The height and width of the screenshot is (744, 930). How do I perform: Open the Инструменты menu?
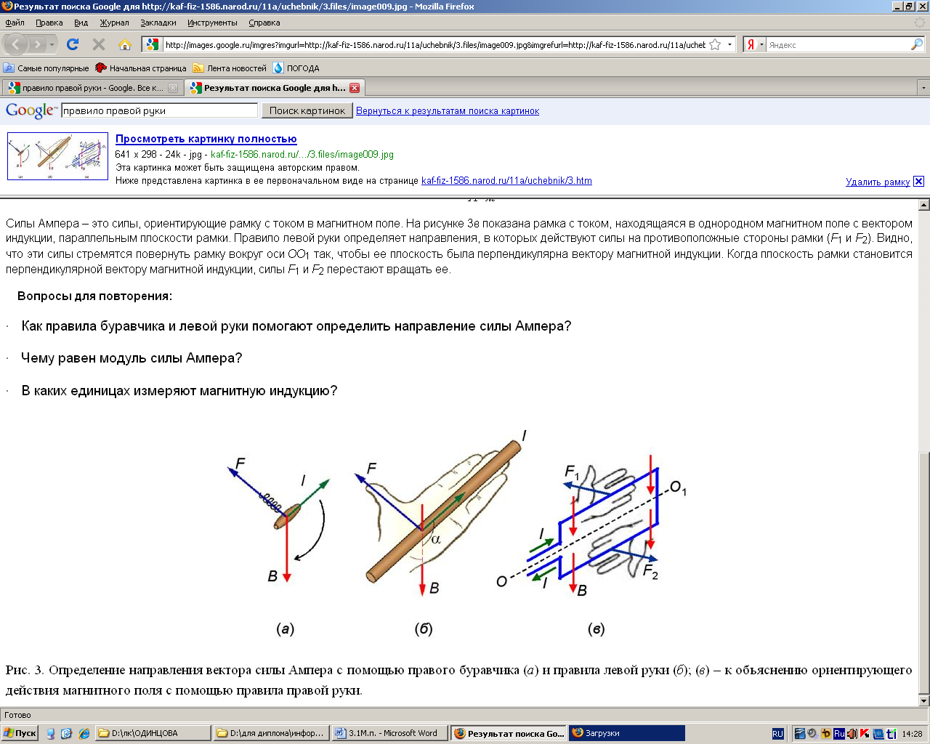[x=212, y=23]
